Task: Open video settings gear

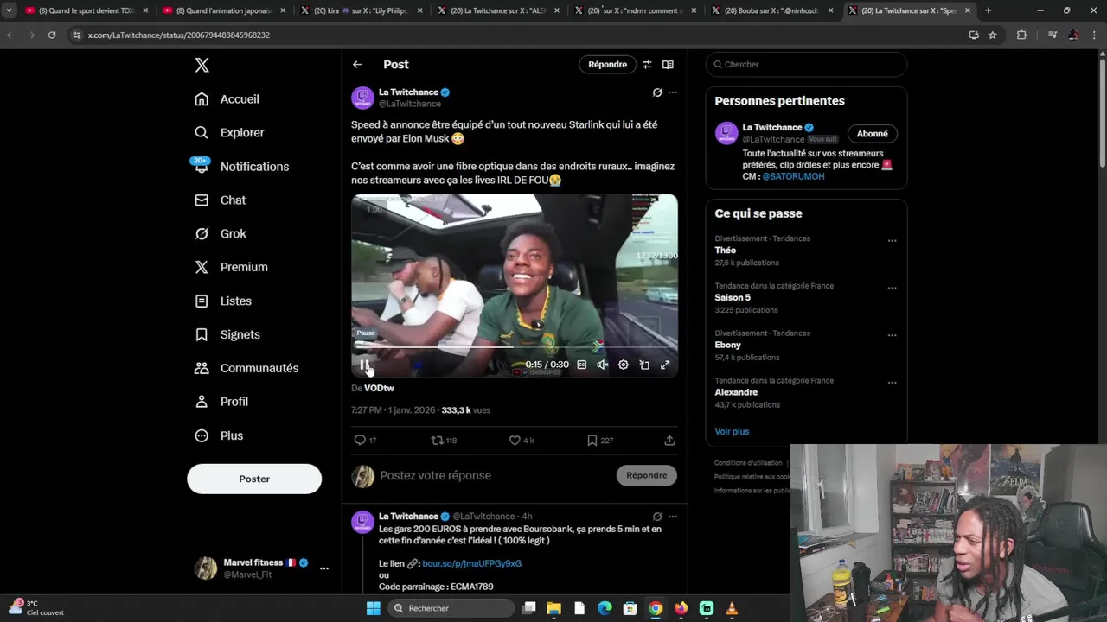Action: pyautogui.click(x=623, y=365)
